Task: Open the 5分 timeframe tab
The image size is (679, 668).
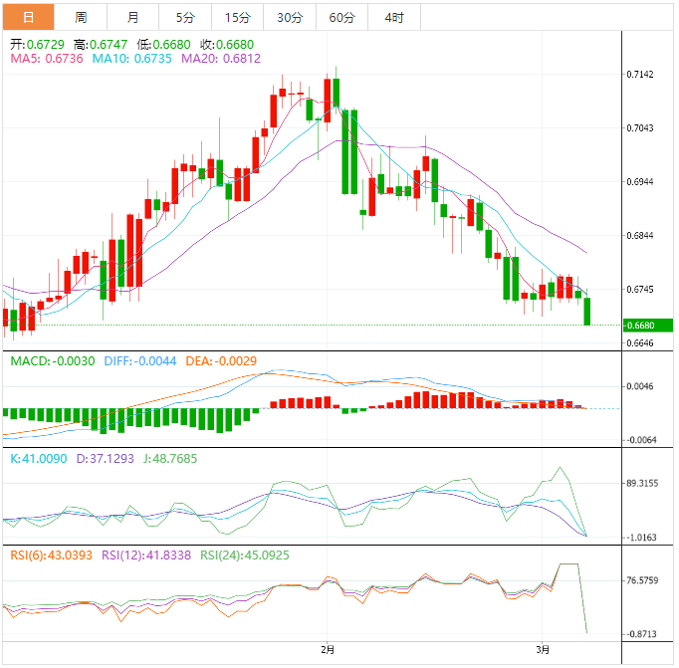Action: 185,17
